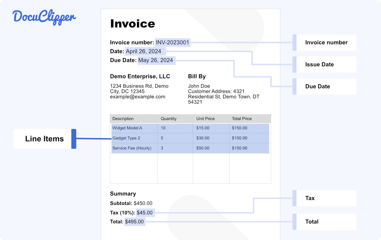Click the Issue Date label card
This screenshot has height=240, width=381.
click(x=325, y=64)
